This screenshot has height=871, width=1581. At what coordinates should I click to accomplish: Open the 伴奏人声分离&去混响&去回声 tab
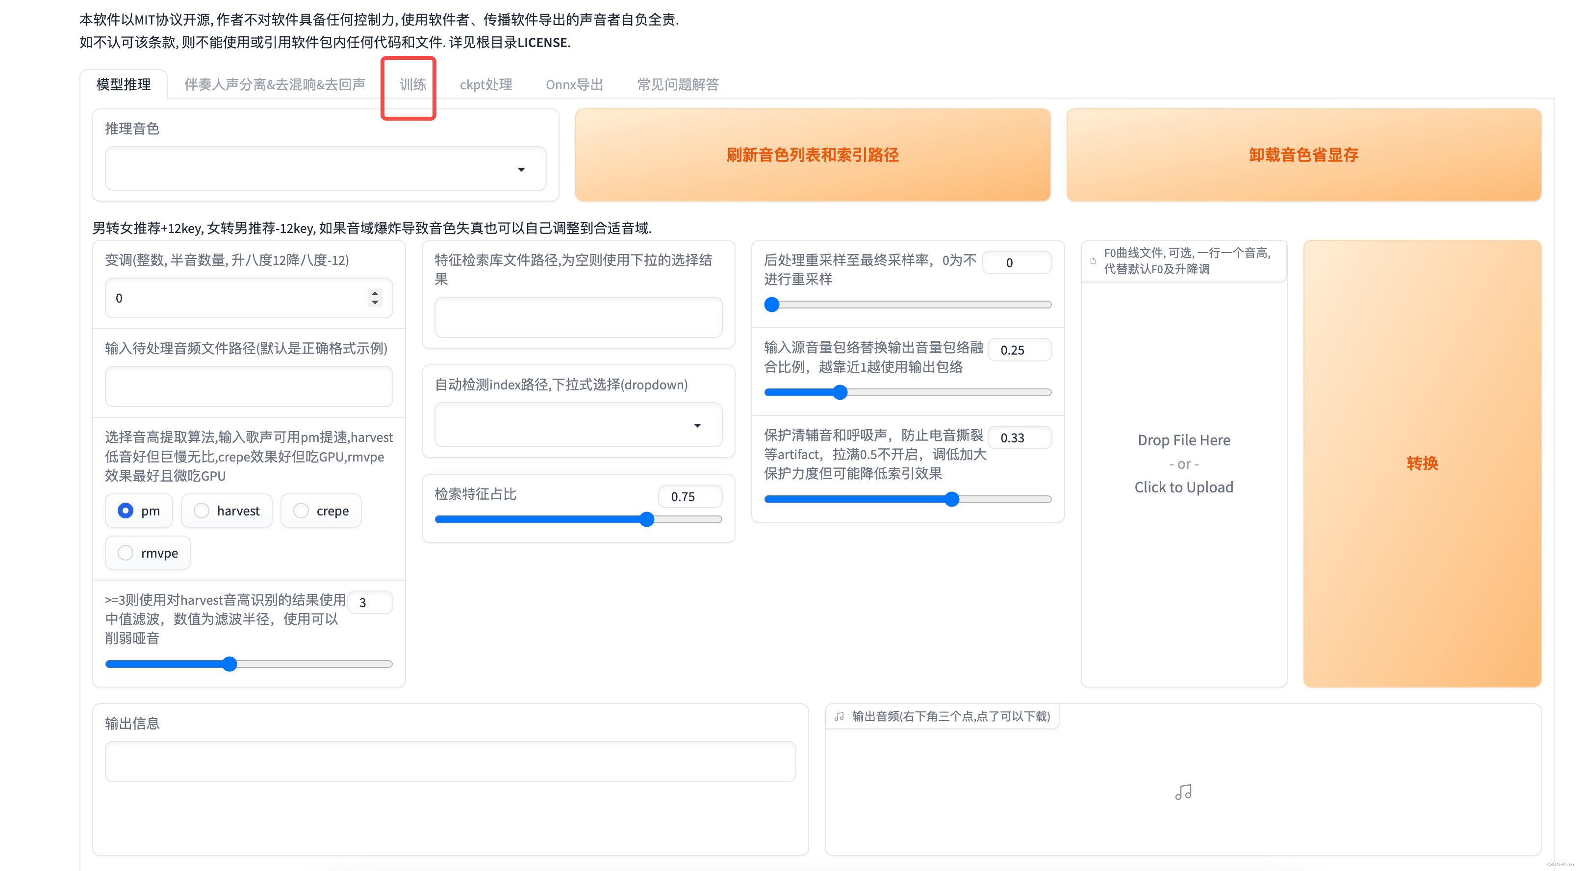point(274,85)
